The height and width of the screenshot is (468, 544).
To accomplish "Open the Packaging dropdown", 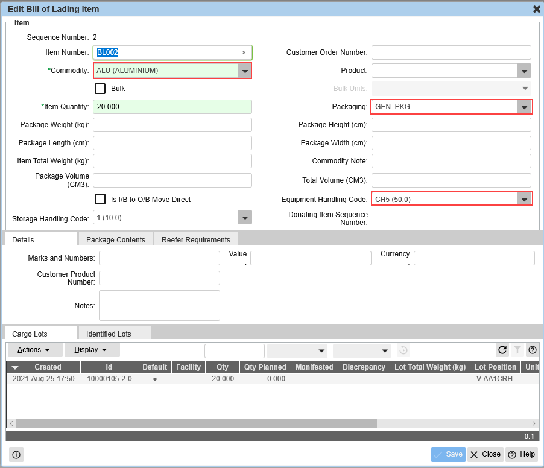I will [524, 107].
